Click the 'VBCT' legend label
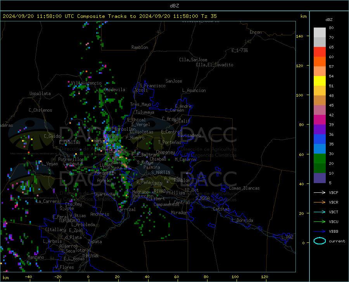 pos(333,212)
